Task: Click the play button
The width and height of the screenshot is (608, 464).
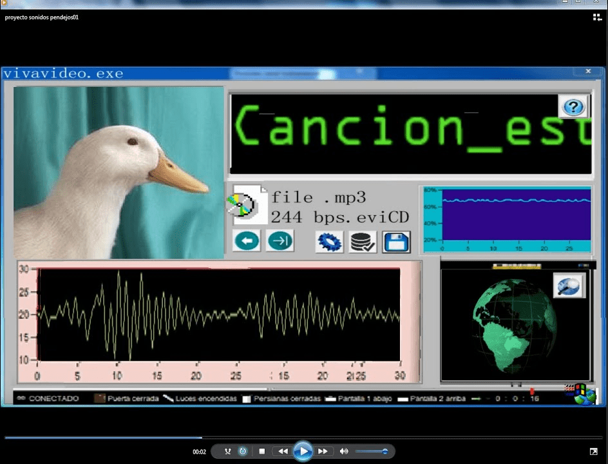Action: [303, 451]
